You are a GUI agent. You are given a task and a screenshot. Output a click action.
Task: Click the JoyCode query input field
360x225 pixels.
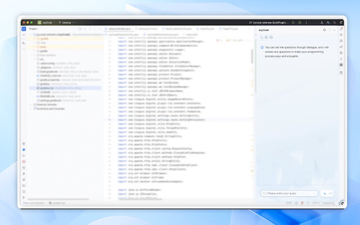tap(289, 193)
